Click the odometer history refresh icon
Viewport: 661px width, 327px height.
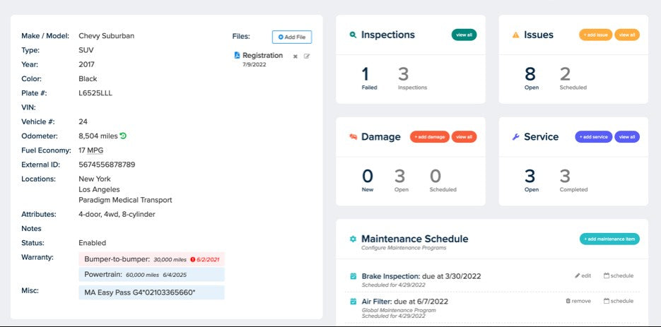point(123,136)
